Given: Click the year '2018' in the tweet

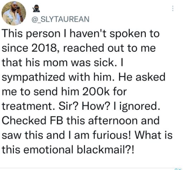Looking at the screenshot, I should click(44, 48).
